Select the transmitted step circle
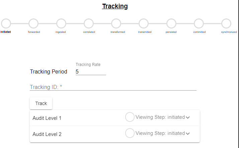The height and width of the screenshot is (148, 239). coord(144,23)
